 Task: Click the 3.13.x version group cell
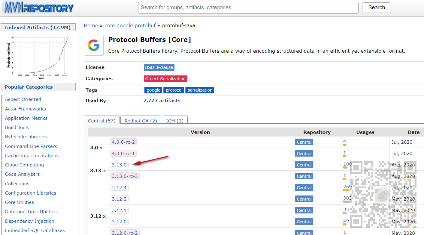[x=98, y=170]
